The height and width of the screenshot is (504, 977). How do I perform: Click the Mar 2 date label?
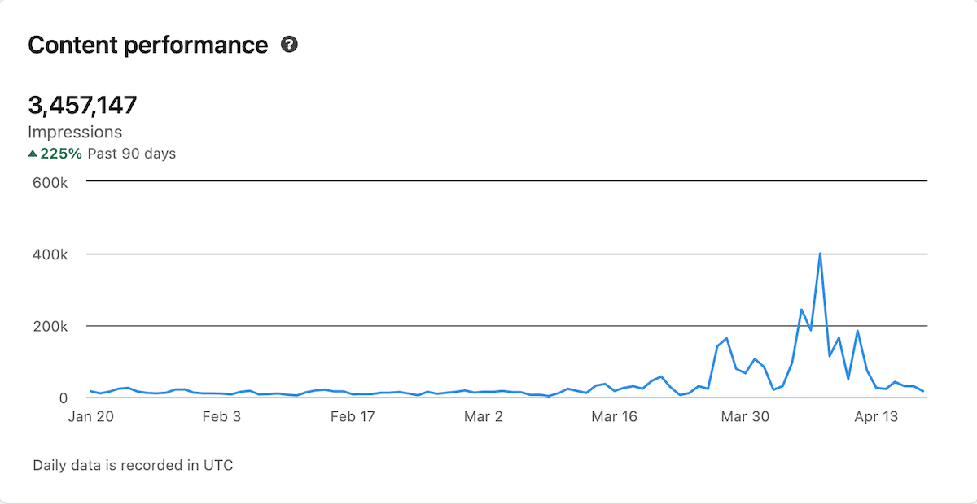483,416
